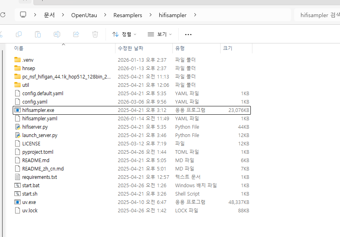Expand chevron after Resamplers breadcrumb
Viewport: 340px width, 237px height.
coord(150,15)
